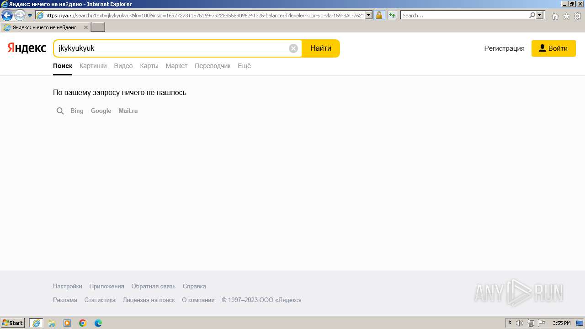
Task: Open Приложения footer link
Action: click(x=107, y=286)
